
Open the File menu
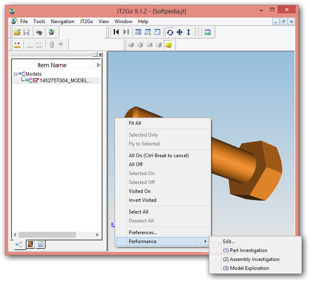point(24,21)
